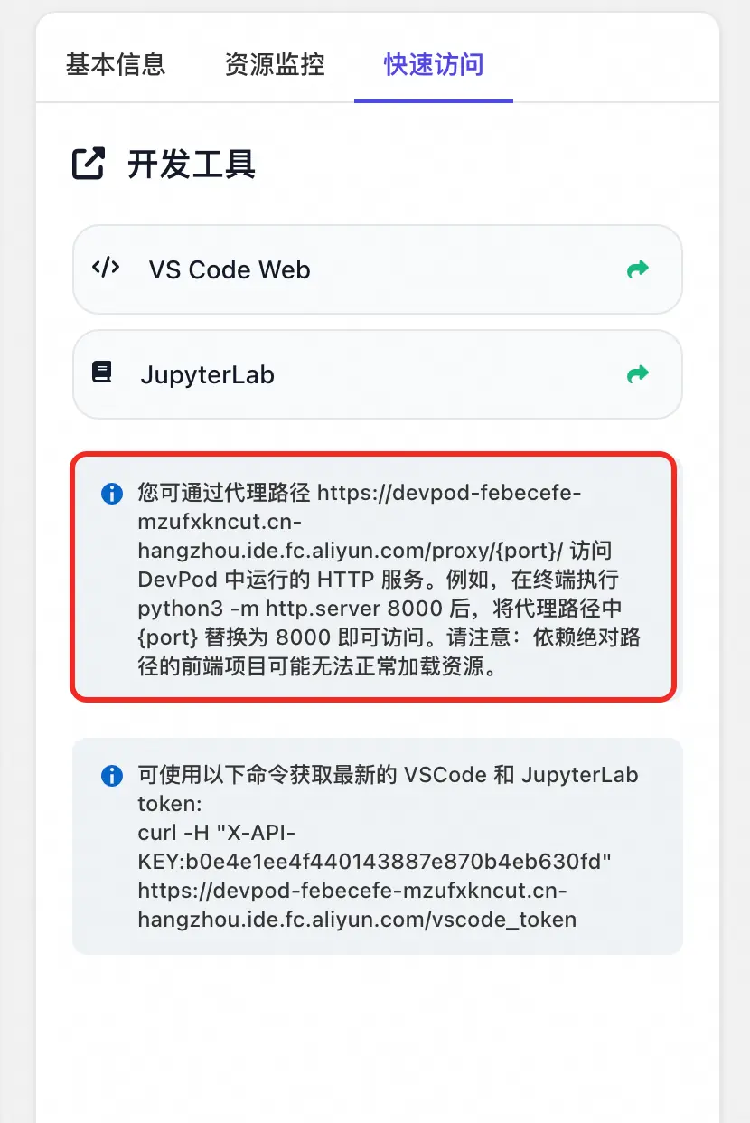This screenshot has height=1123, width=750.
Task: Click the external-link icon beside 开发工具
Action: [x=89, y=164]
